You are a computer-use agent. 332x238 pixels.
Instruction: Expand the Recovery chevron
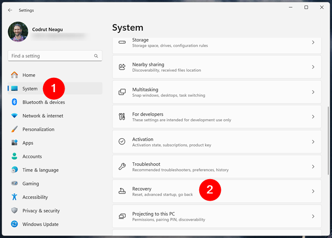pyautogui.click(x=313, y=191)
